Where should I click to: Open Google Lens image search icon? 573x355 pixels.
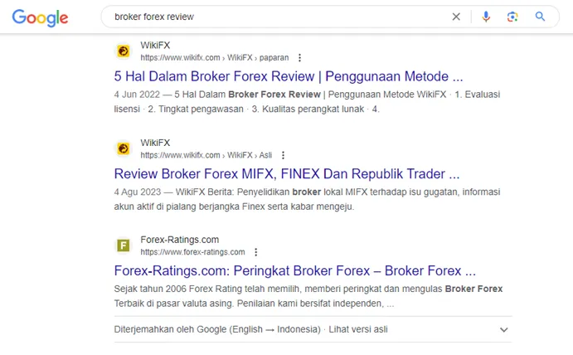tap(512, 17)
